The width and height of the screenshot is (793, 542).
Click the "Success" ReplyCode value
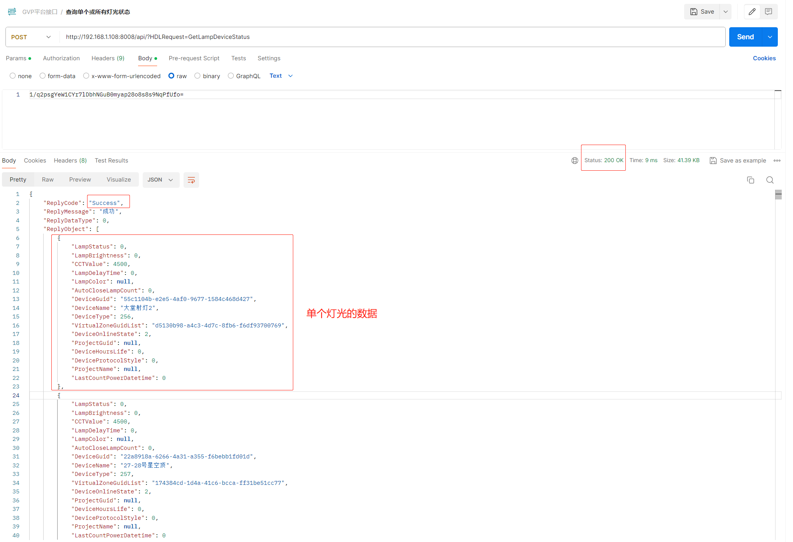tap(104, 203)
